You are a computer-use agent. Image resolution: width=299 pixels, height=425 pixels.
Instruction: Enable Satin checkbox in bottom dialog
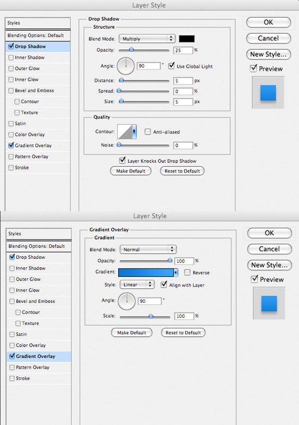point(12,334)
